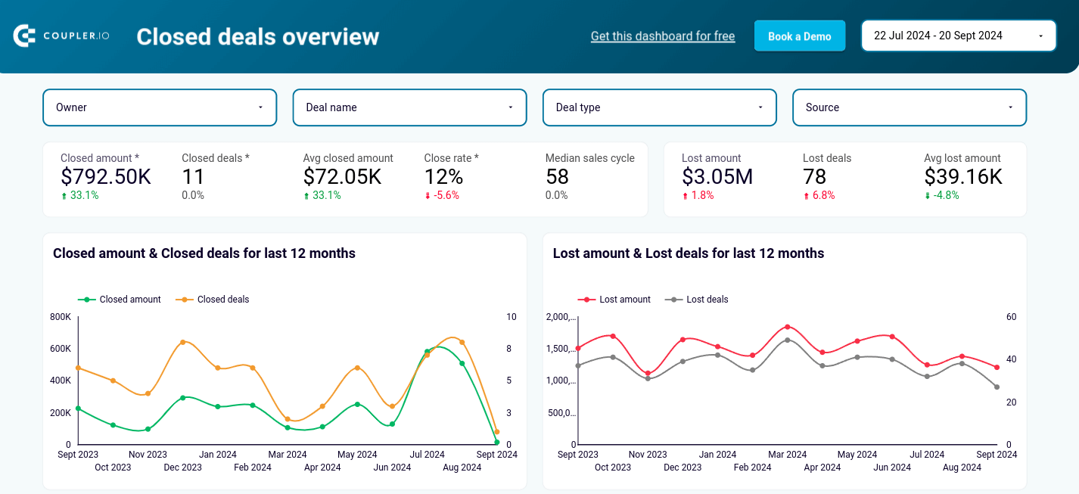This screenshot has width=1079, height=494.
Task: Open the date range picker
Action: pos(959,36)
